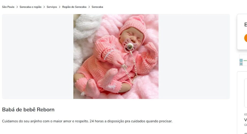Click the chevron after São Paulo
This screenshot has height=134, width=247.
tap(17, 7)
